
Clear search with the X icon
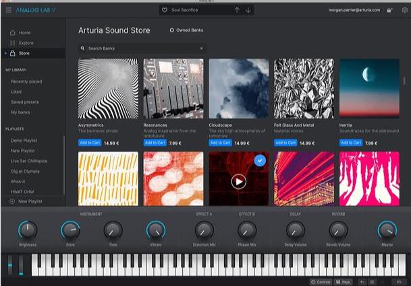[201, 49]
